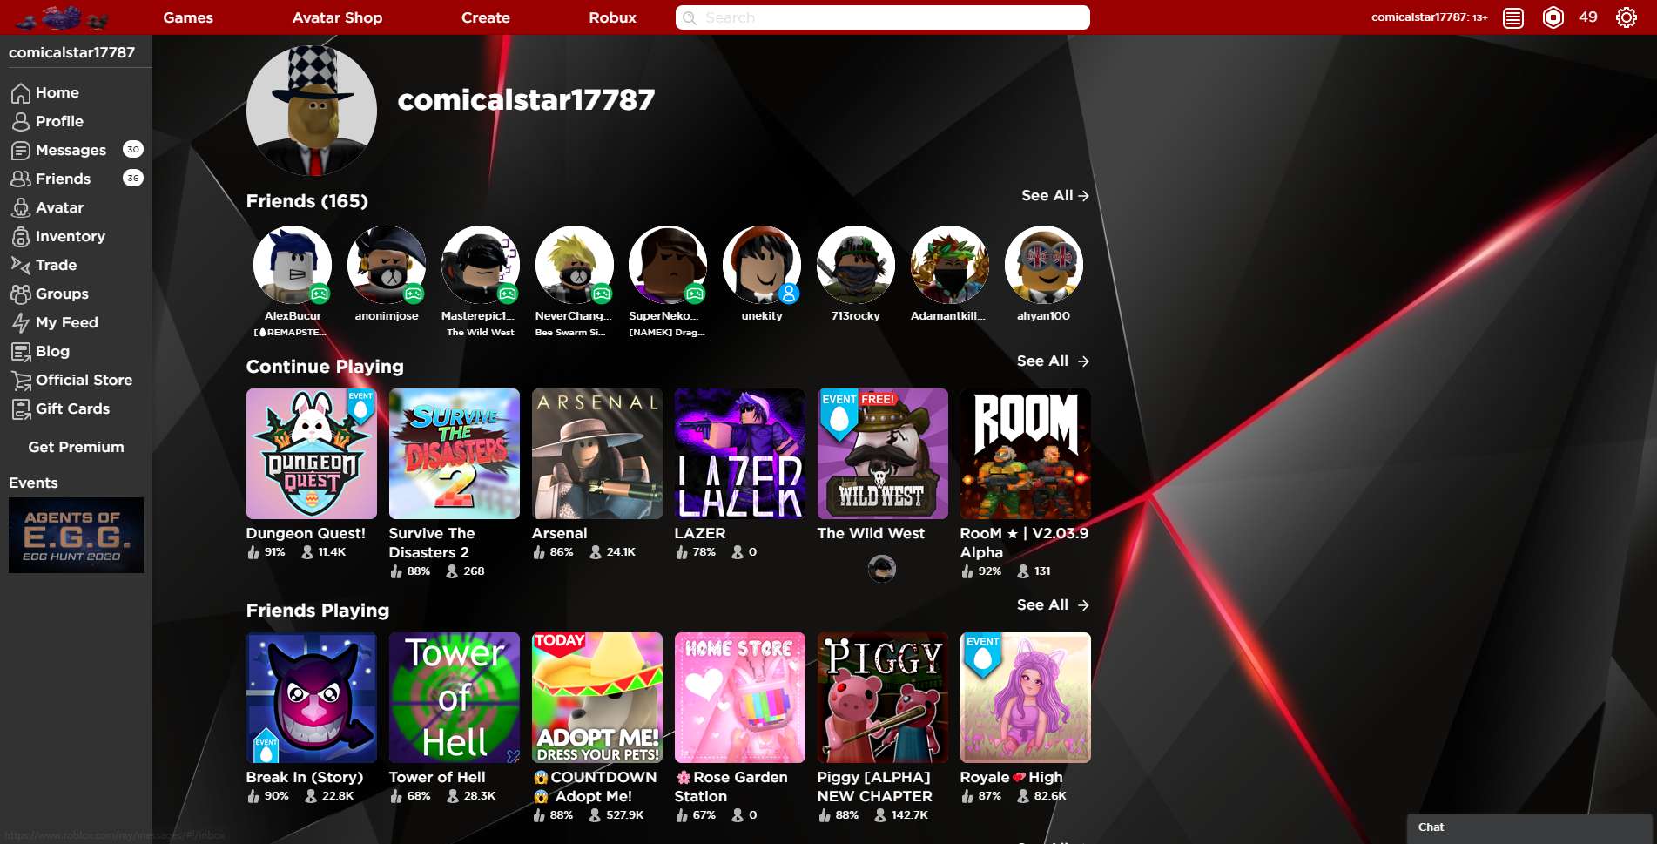Click the friend avatar under The Wild West
1657x844 pixels.
[x=882, y=569]
